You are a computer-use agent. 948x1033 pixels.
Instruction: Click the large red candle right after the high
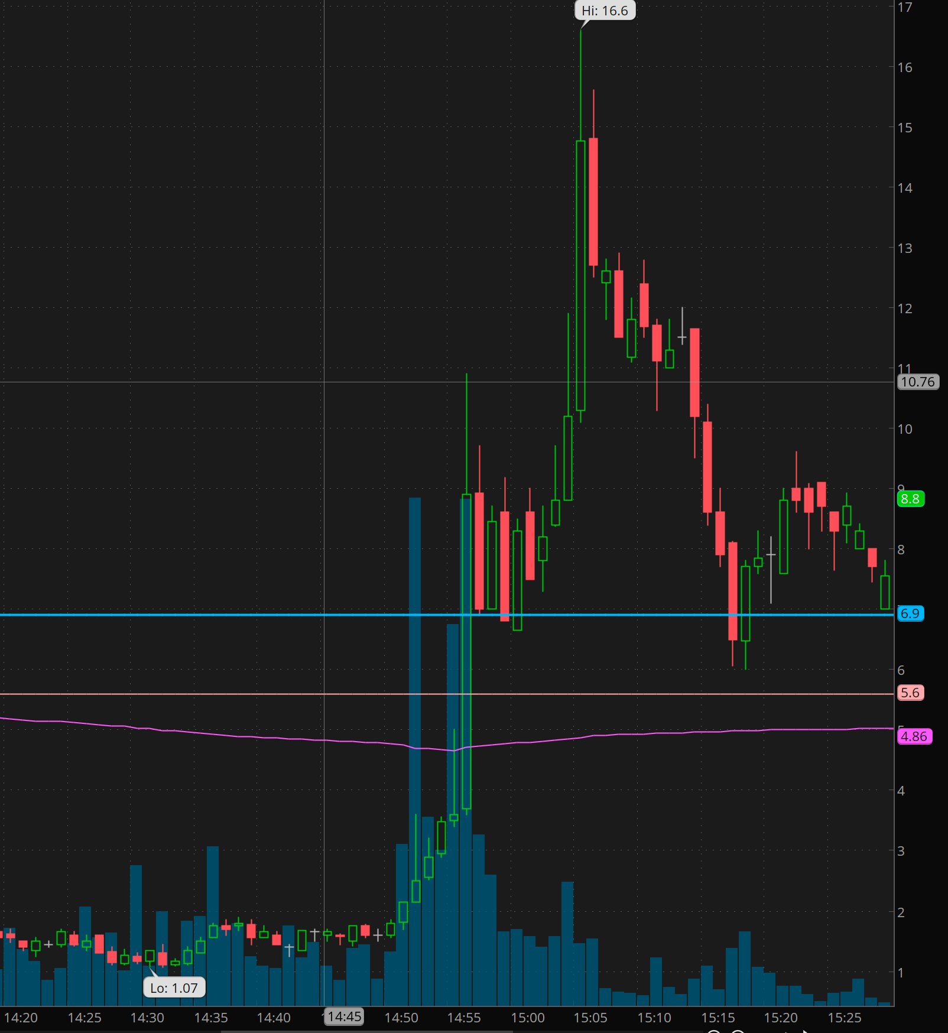[593, 202]
